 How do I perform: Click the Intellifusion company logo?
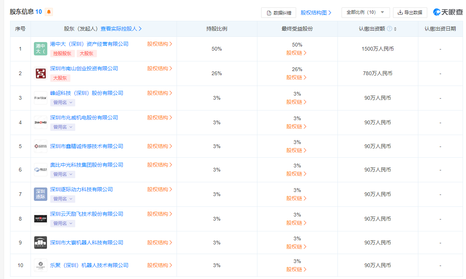click(x=41, y=219)
